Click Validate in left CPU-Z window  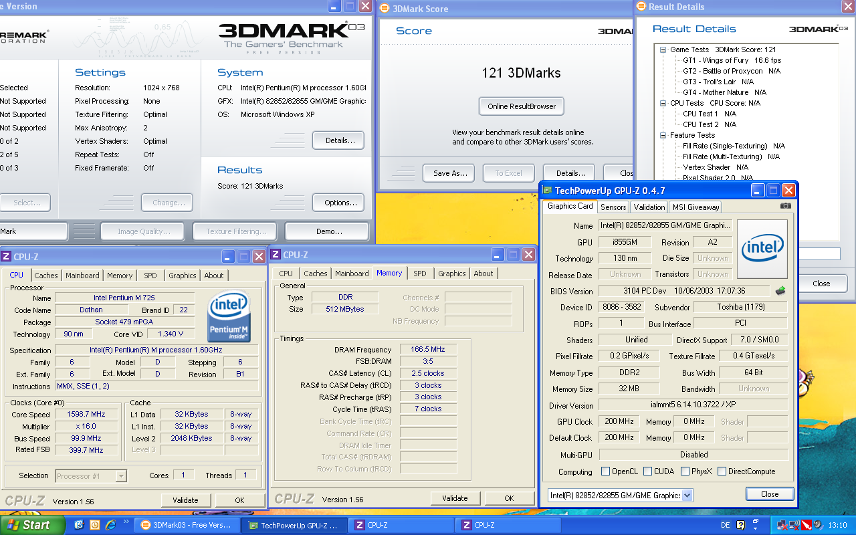[185, 500]
